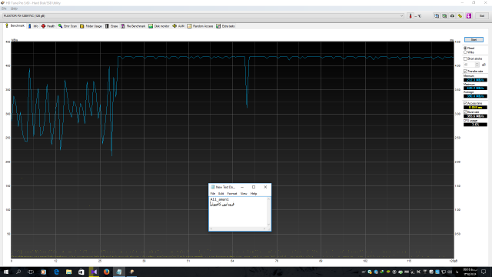
Task: Click the purple download arrow icon
Action: click(x=469, y=16)
